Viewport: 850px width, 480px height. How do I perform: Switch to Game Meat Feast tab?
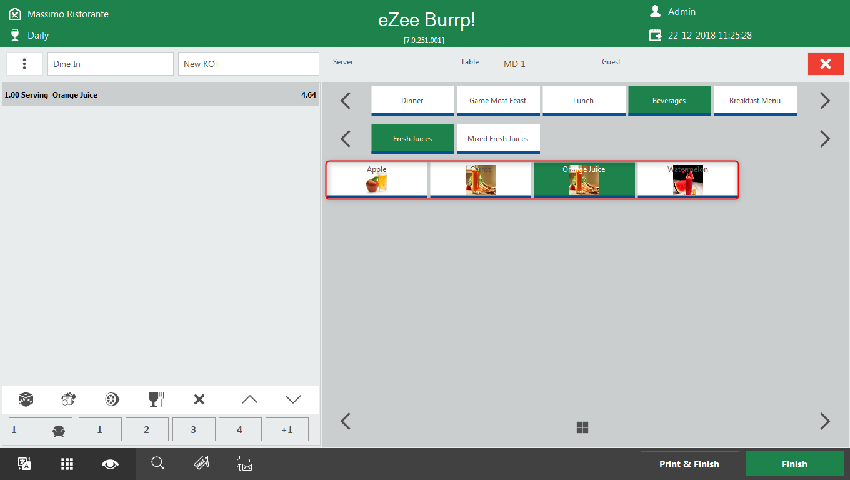click(x=498, y=101)
